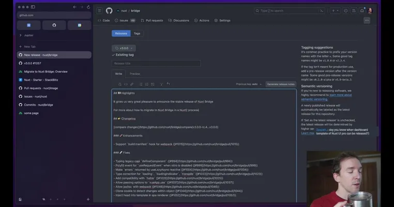Switch to the Write tab
Image resolution: width=394 pixels, height=207 pixels.
coord(118,73)
